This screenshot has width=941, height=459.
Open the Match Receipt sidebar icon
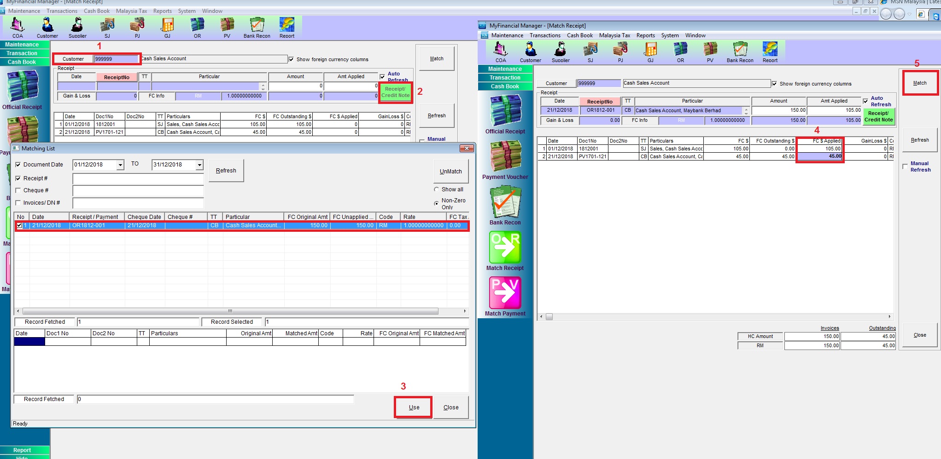pos(505,251)
